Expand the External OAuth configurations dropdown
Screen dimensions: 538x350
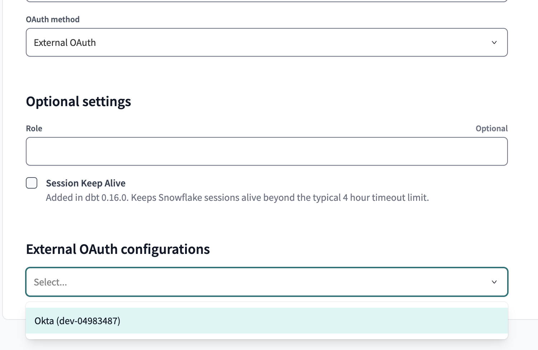pos(266,282)
